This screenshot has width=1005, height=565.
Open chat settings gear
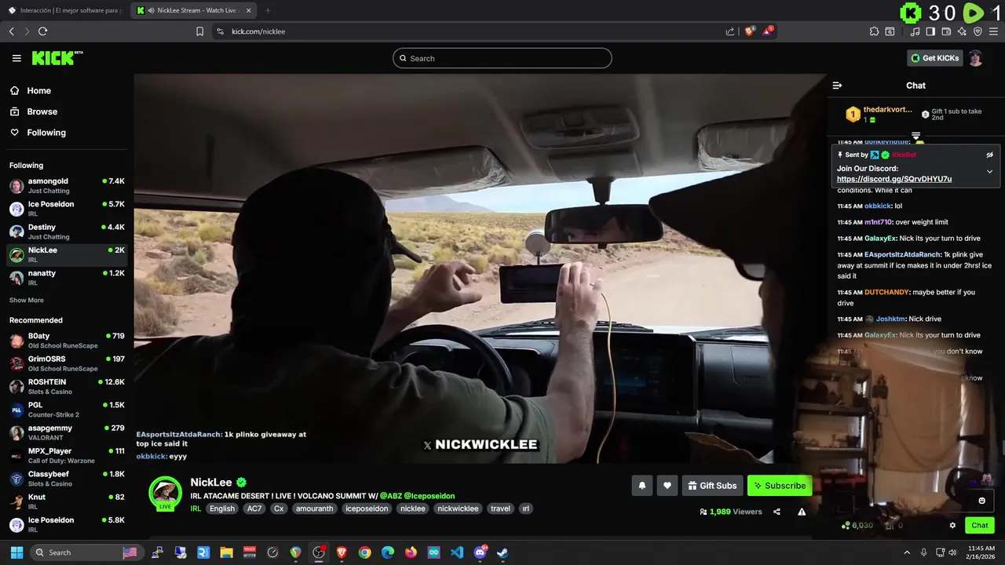(x=952, y=526)
